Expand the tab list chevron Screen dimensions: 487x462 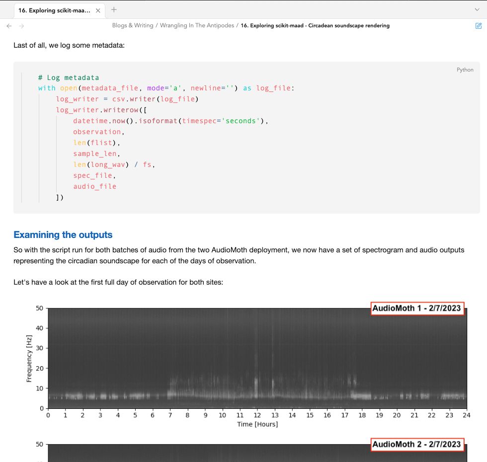(477, 9)
